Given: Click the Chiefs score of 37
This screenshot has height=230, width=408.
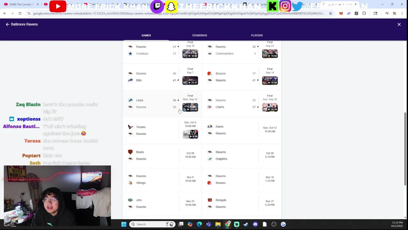Looking at the screenshot, I should [x=254, y=107].
